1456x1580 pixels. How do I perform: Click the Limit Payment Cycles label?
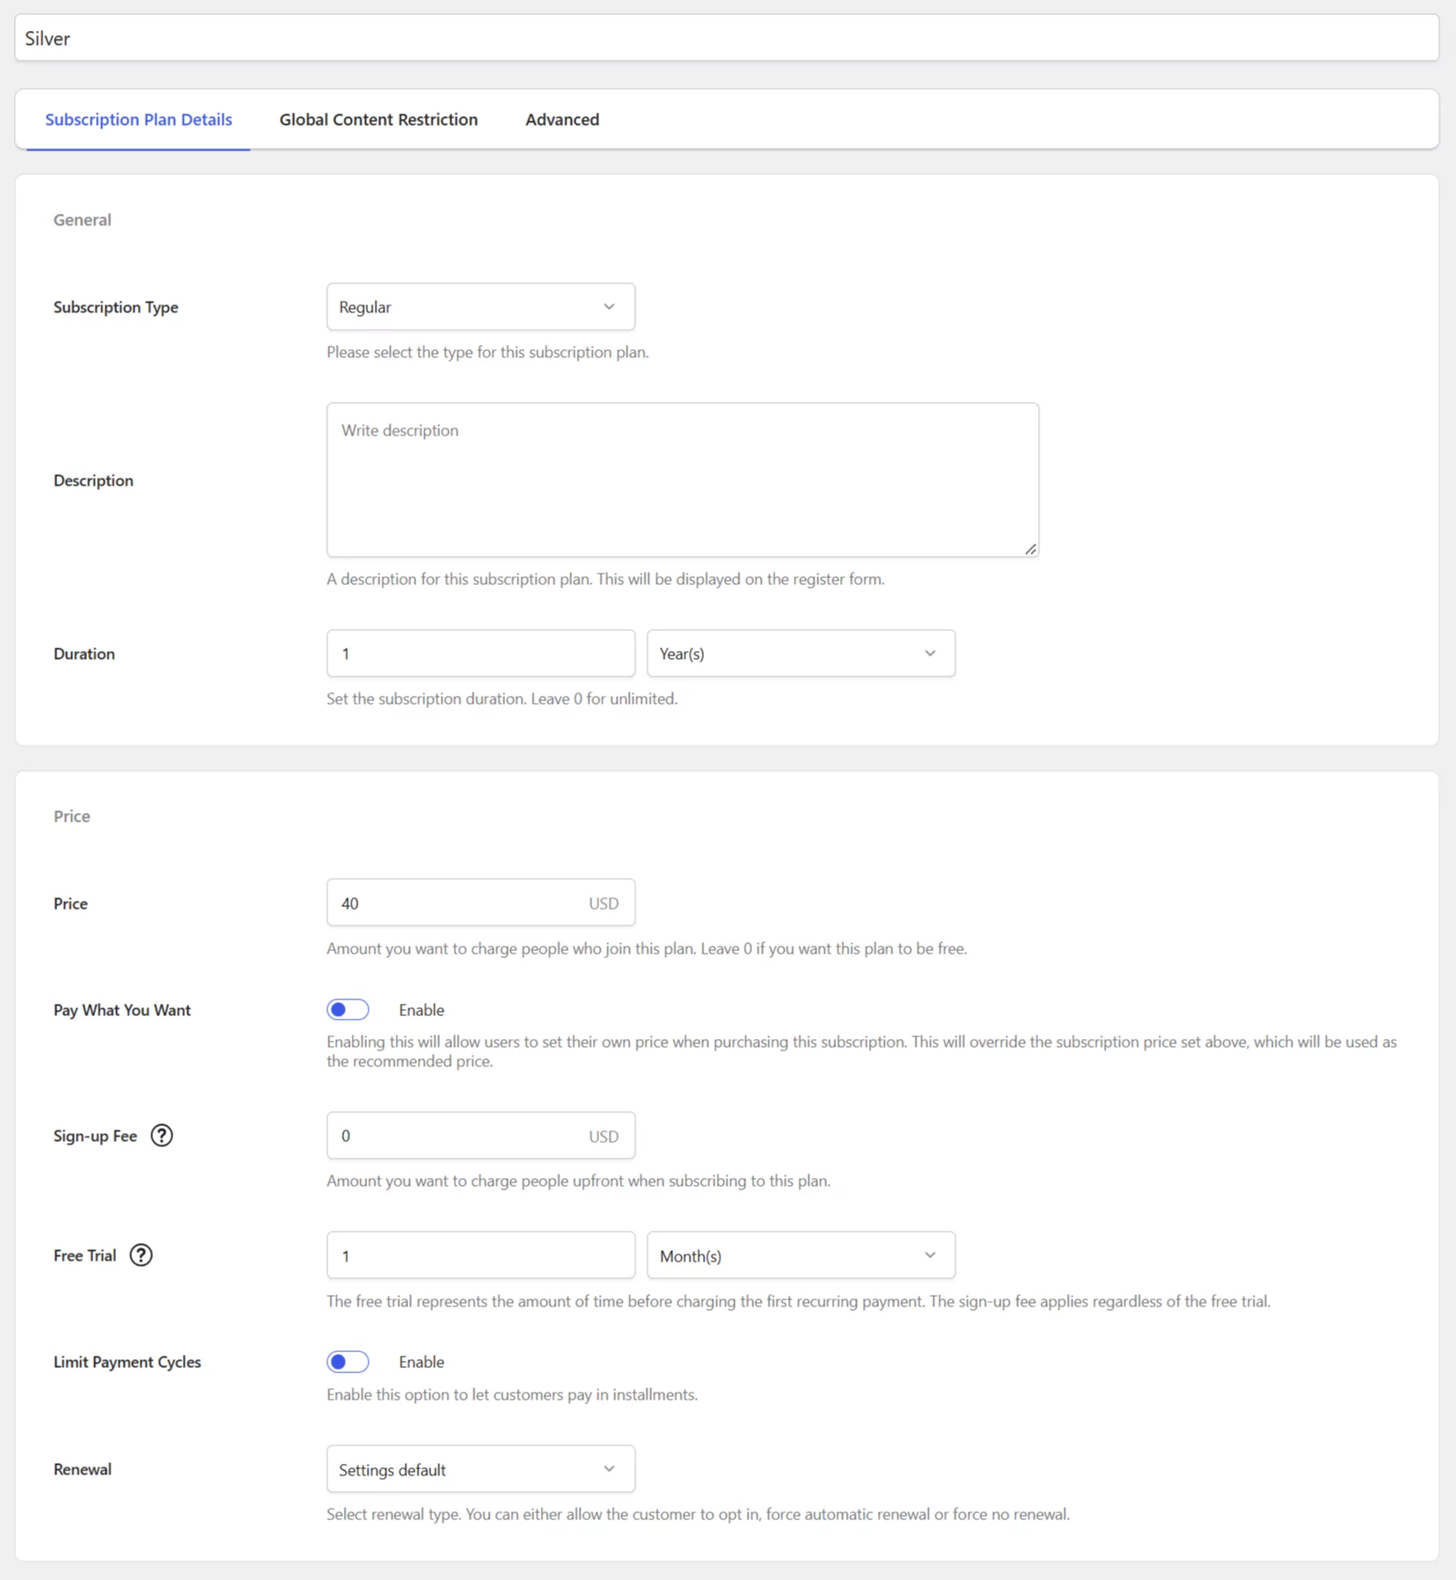click(x=127, y=1362)
